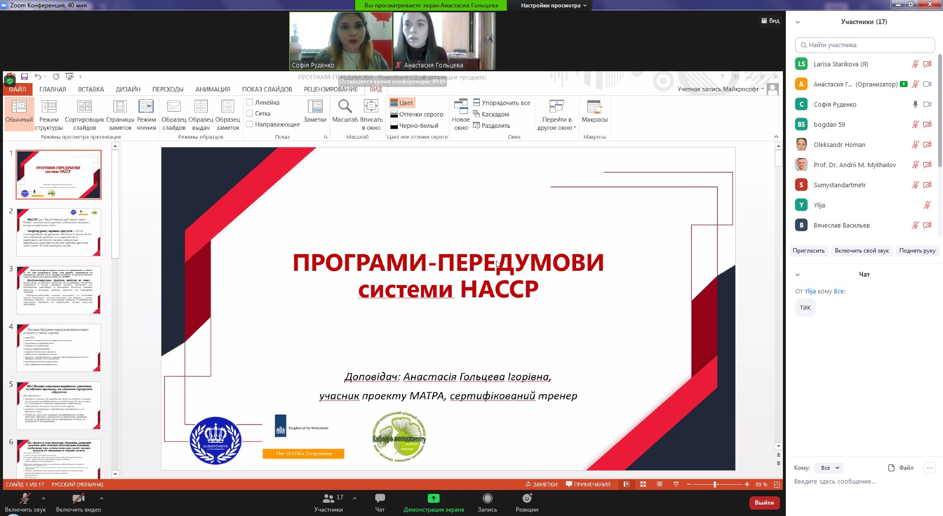The height and width of the screenshot is (516, 943).
Task: Toggle ПРИМЕЧАНИЯ in status bar
Action: [x=588, y=485]
